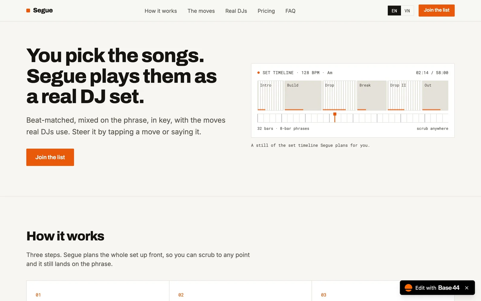
Task: Click the step 02 card number
Action: coord(181,295)
